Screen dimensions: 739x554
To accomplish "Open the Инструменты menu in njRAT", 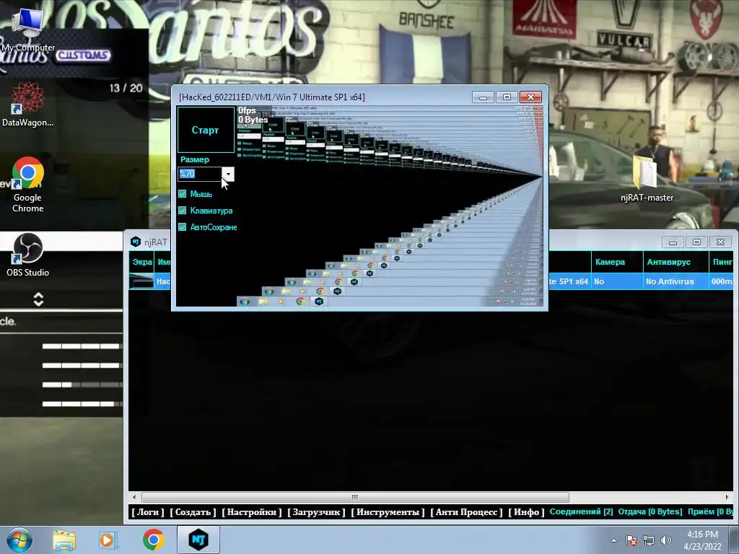I will pos(388,512).
